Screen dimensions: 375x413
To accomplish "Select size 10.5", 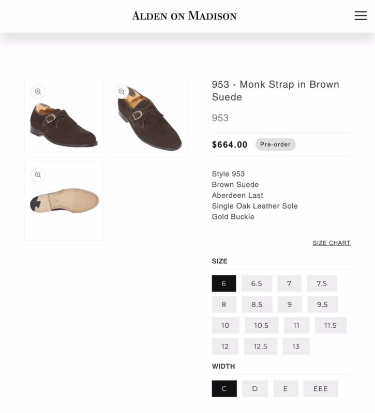I will click(261, 325).
